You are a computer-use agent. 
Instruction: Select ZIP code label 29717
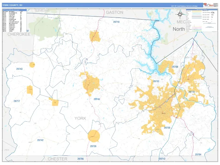(x=17, y=101)
